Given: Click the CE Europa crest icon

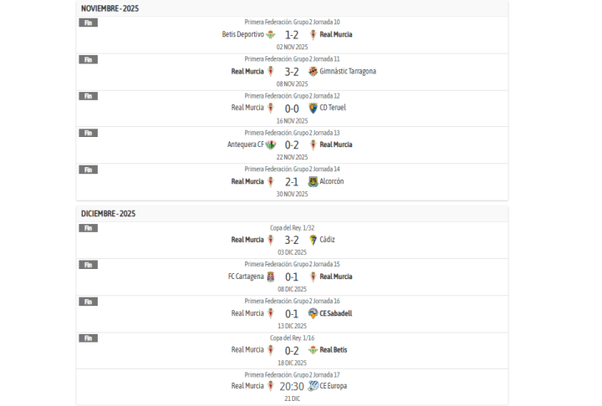Looking at the screenshot, I should click(313, 386).
